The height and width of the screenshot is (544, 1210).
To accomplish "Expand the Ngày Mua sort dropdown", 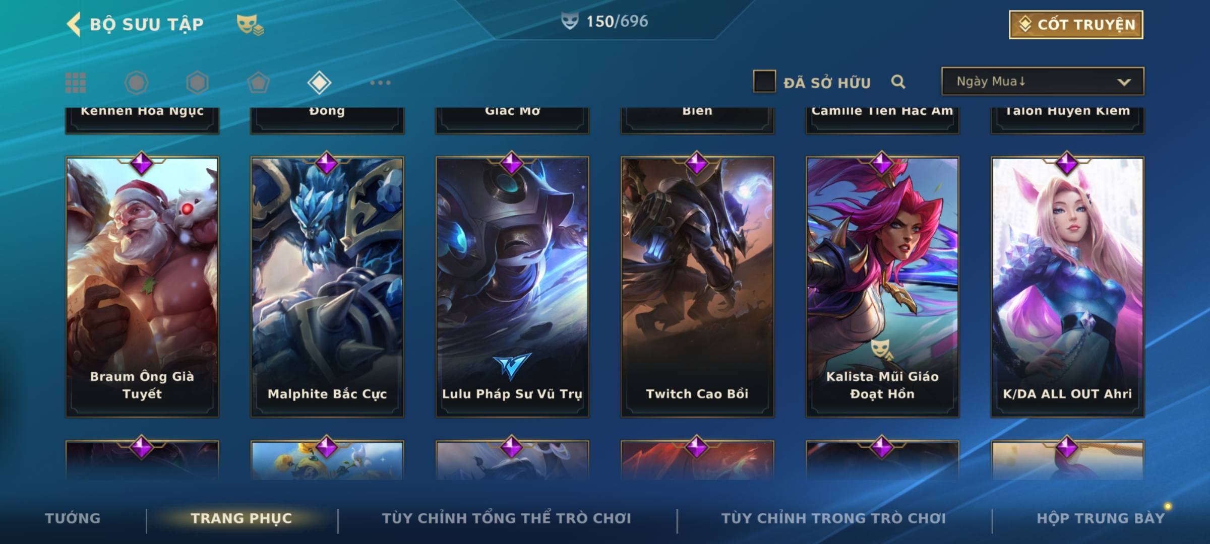I will [1043, 82].
